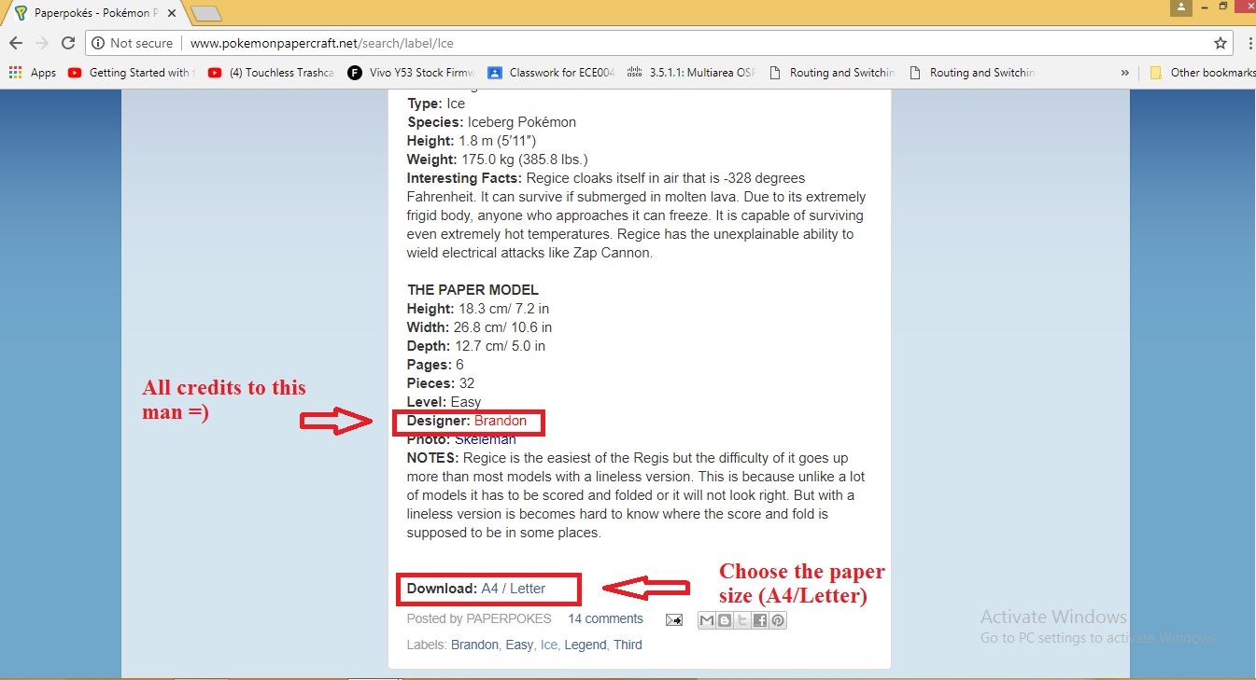The height and width of the screenshot is (680, 1256).
Task: Open the Getting Started with bookmark
Action: pyautogui.click(x=129, y=73)
